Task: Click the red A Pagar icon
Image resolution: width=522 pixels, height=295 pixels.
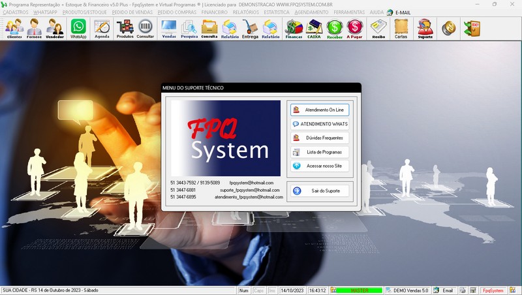Action: 354,29
